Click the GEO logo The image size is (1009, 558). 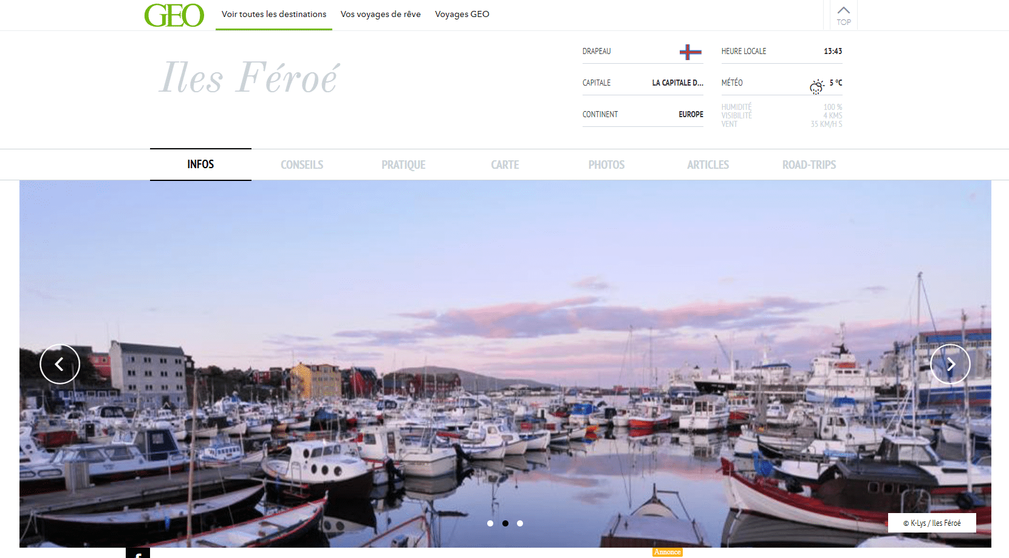tap(174, 15)
